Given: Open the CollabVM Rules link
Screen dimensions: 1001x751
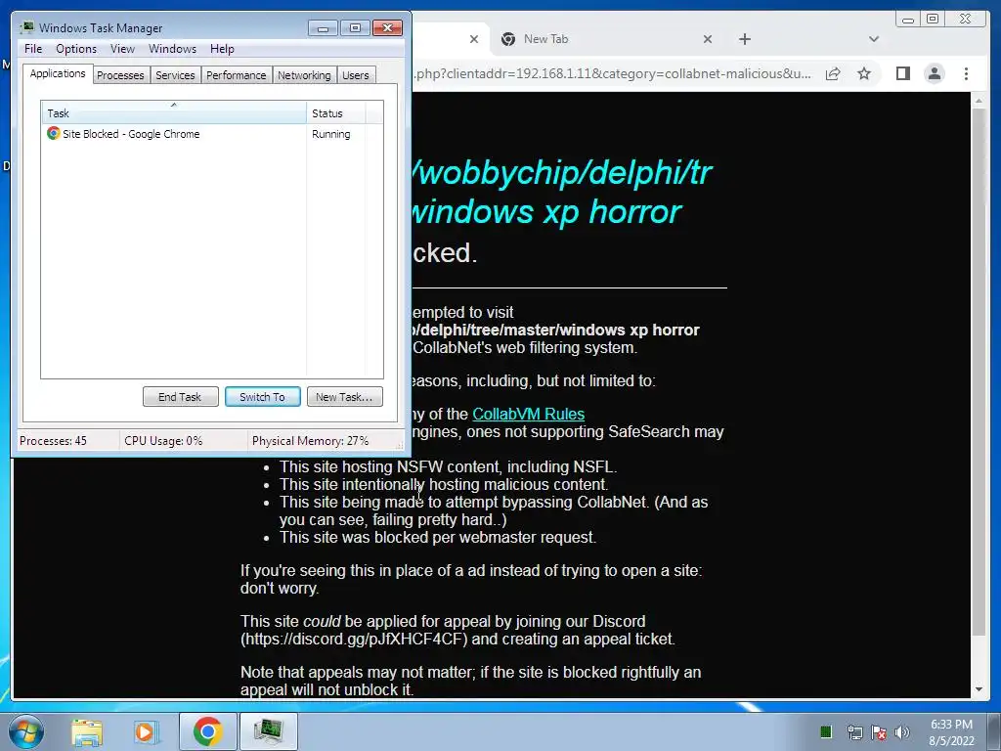Looking at the screenshot, I should 528,414.
